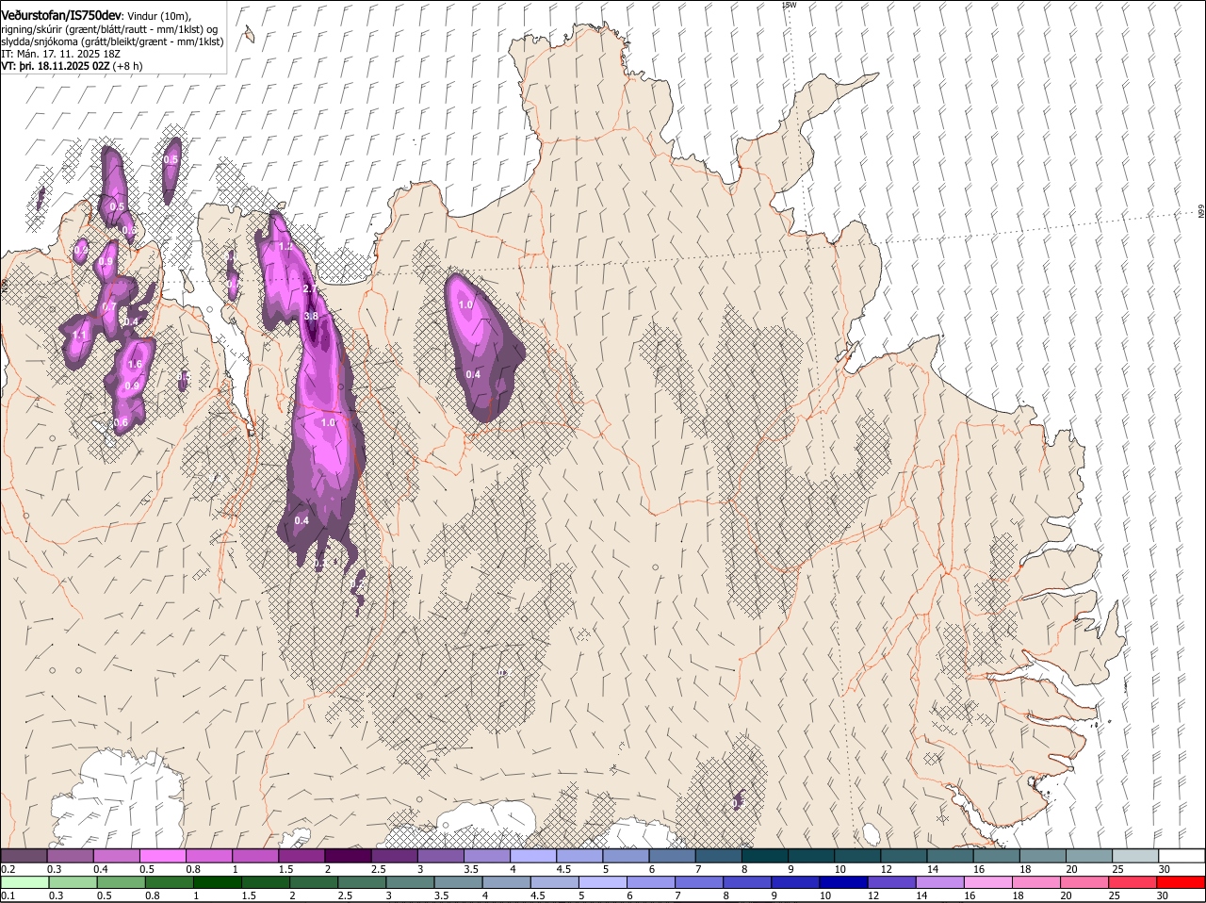Pick the pale mint 0.1 swatch in rain scale
Screen dimensions: 1206x903
click(24, 882)
